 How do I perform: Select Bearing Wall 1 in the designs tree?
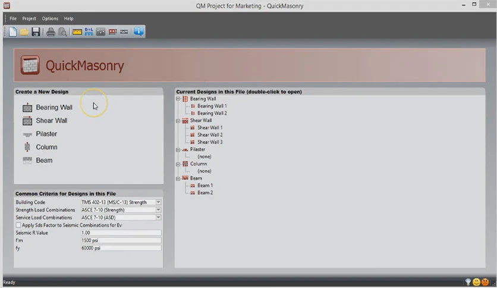pos(212,106)
